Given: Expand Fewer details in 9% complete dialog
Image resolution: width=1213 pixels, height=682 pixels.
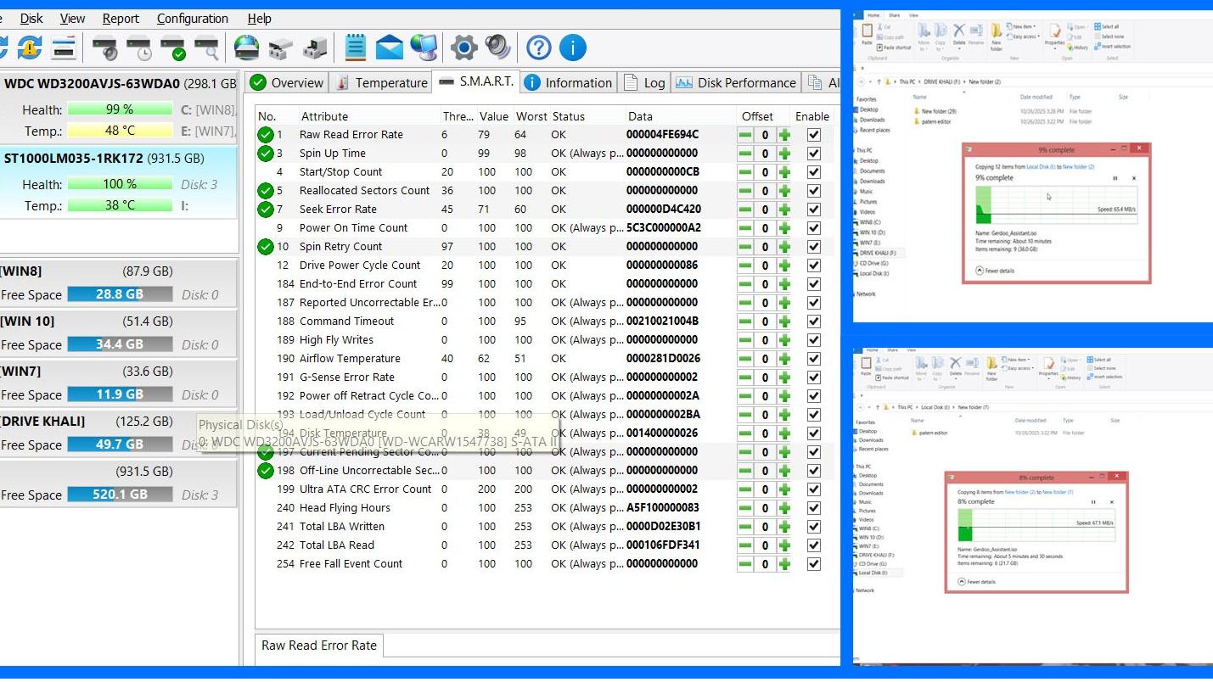Looking at the screenshot, I should pyautogui.click(x=995, y=271).
